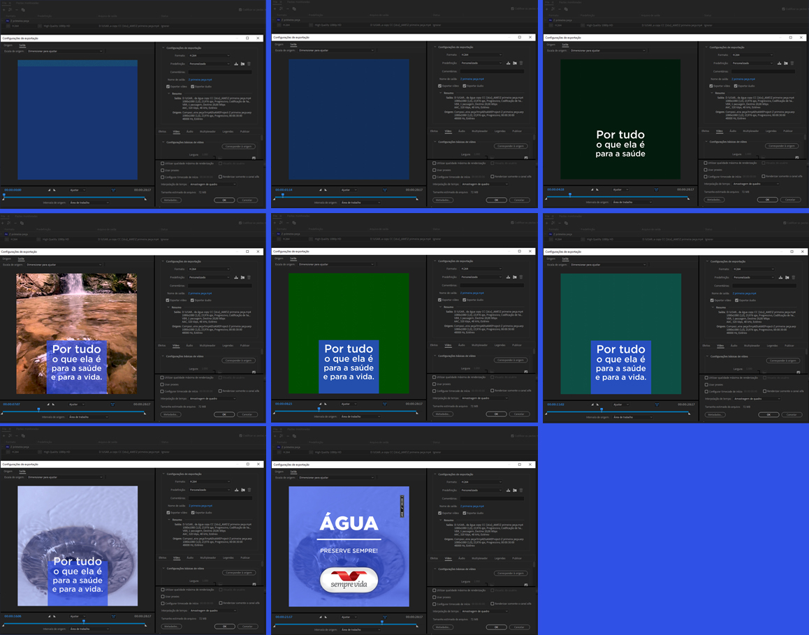Open the Import Preset folder icon

pyautogui.click(x=243, y=63)
